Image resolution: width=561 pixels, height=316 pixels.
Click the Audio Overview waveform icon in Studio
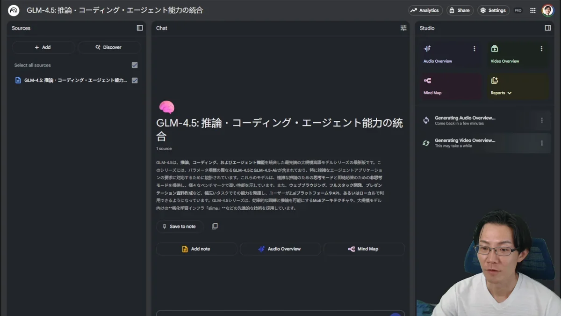click(x=427, y=49)
